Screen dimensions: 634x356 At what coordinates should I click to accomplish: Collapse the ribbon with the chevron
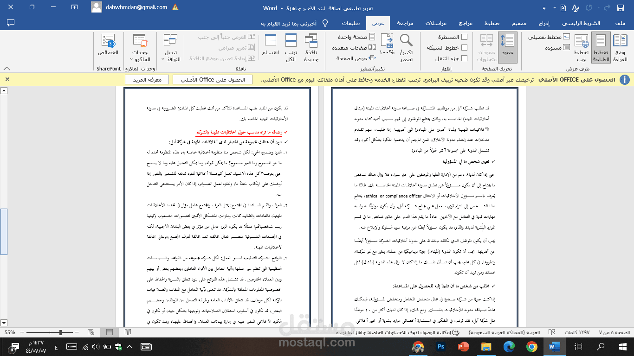pyautogui.click(x=7, y=68)
